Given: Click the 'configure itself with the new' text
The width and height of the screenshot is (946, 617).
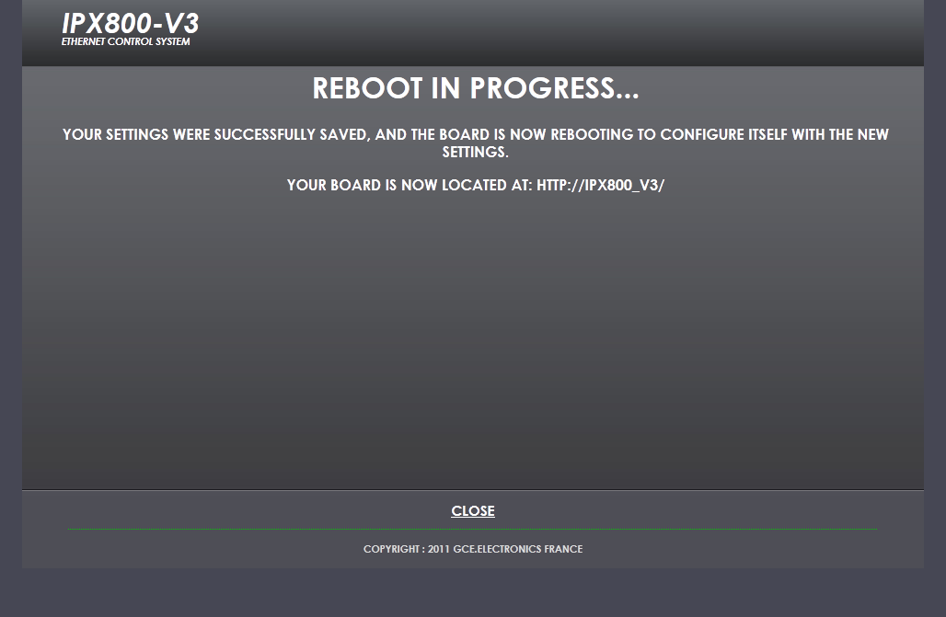Looking at the screenshot, I should pos(775,134).
